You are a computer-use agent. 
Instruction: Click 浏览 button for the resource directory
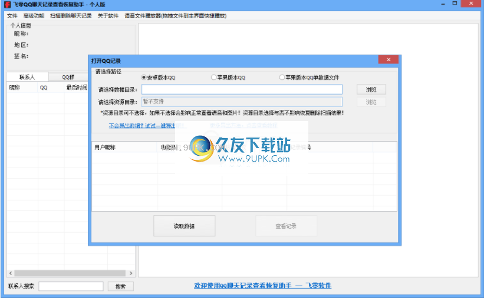click(371, 102)
